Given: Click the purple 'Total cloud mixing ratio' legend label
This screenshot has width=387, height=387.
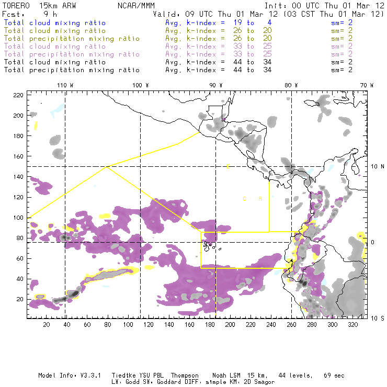Looking at the screenshot, I should click(x=55, y=47).
